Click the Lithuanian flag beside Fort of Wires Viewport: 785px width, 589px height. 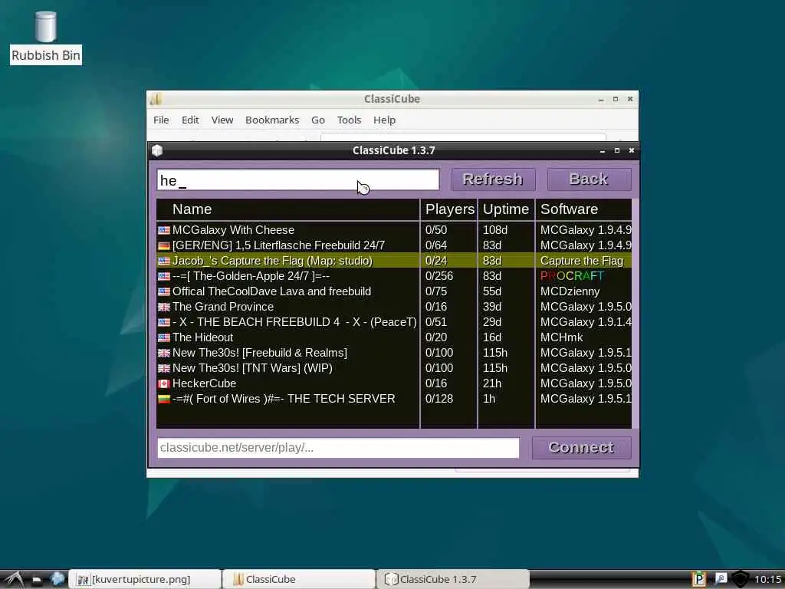tap(164, 399)
